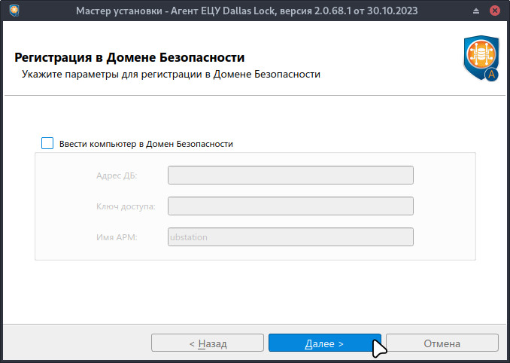Viewport: 510px width, 363px height.
Task: Click the 'Адрес ДБ:' label
Action: click(x=117, y=176)
